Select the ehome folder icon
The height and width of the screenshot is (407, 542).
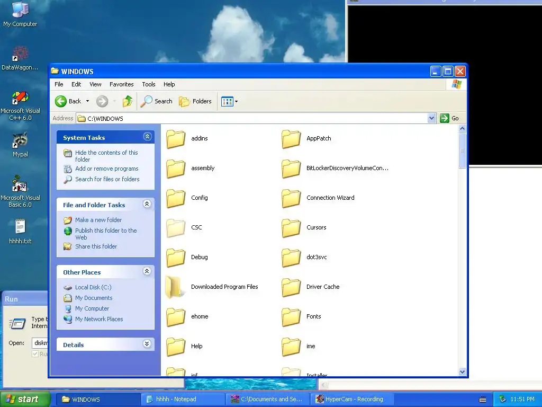[176, 317]
